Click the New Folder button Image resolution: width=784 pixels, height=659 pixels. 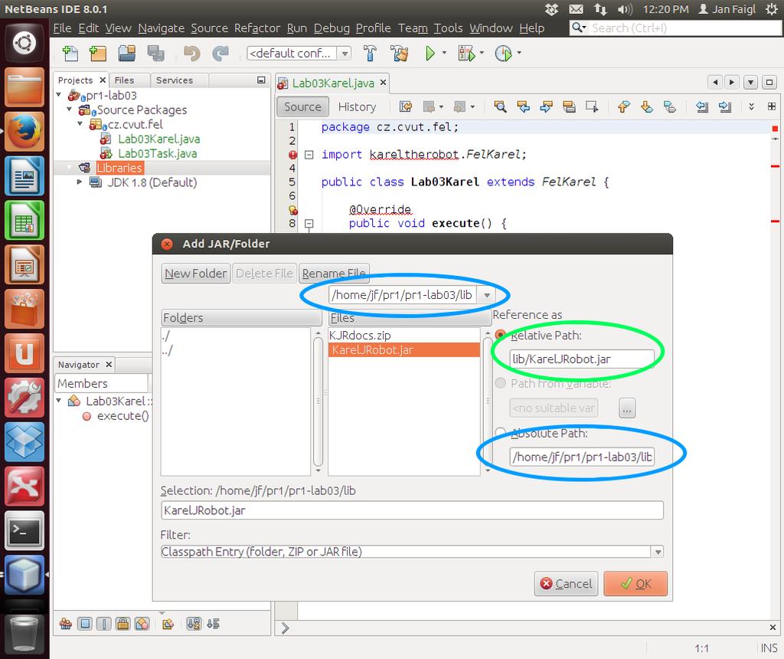click(x=195, y=274)
